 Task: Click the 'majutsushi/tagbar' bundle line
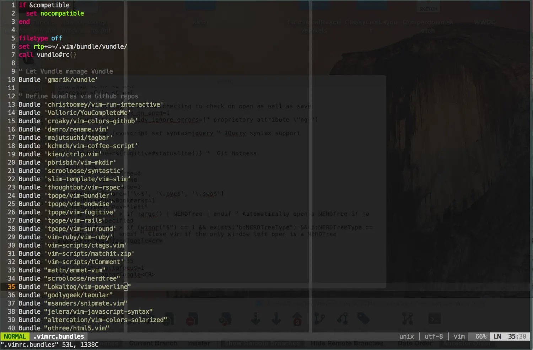click(x=65, y=138)
